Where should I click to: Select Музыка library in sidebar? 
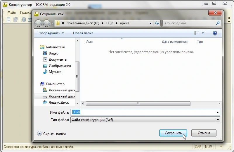click(x=55, y=72)
